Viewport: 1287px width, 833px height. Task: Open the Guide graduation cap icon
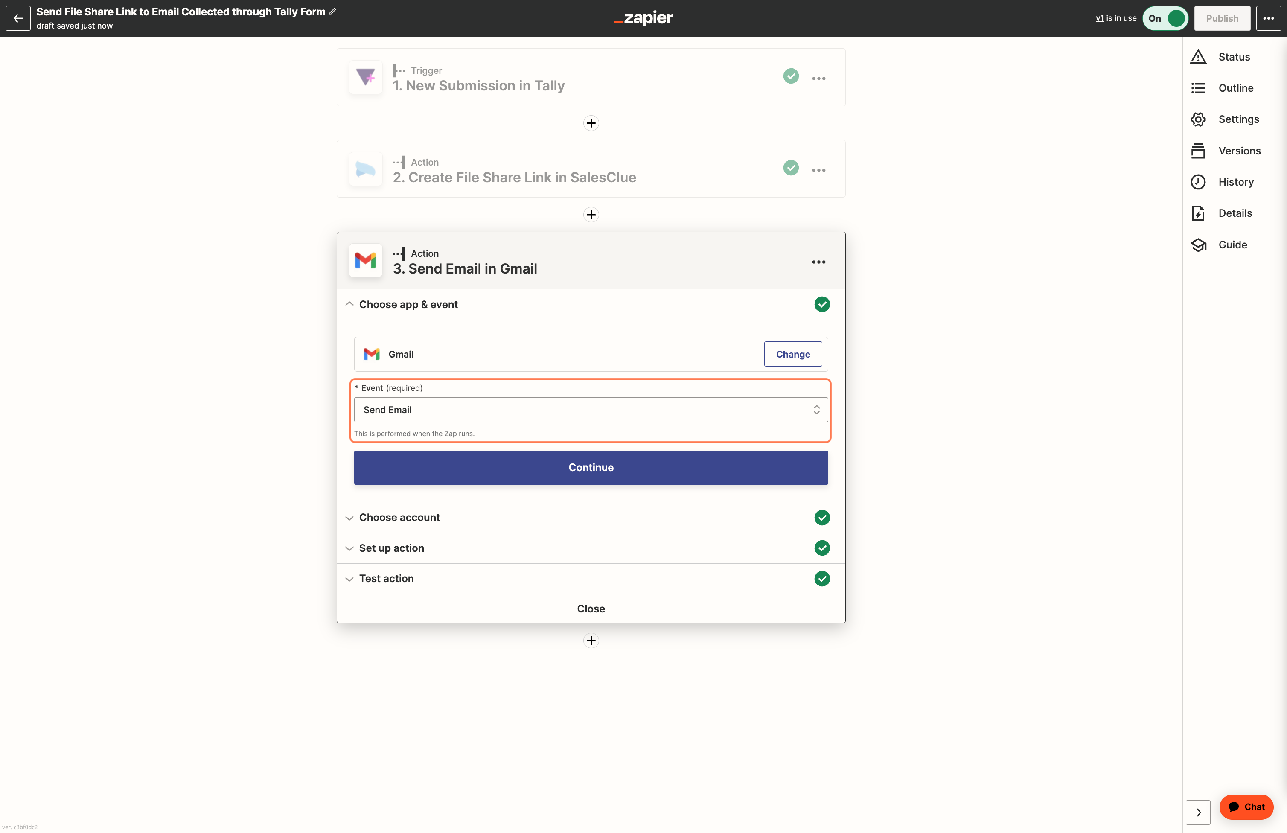click(1198, 245)
